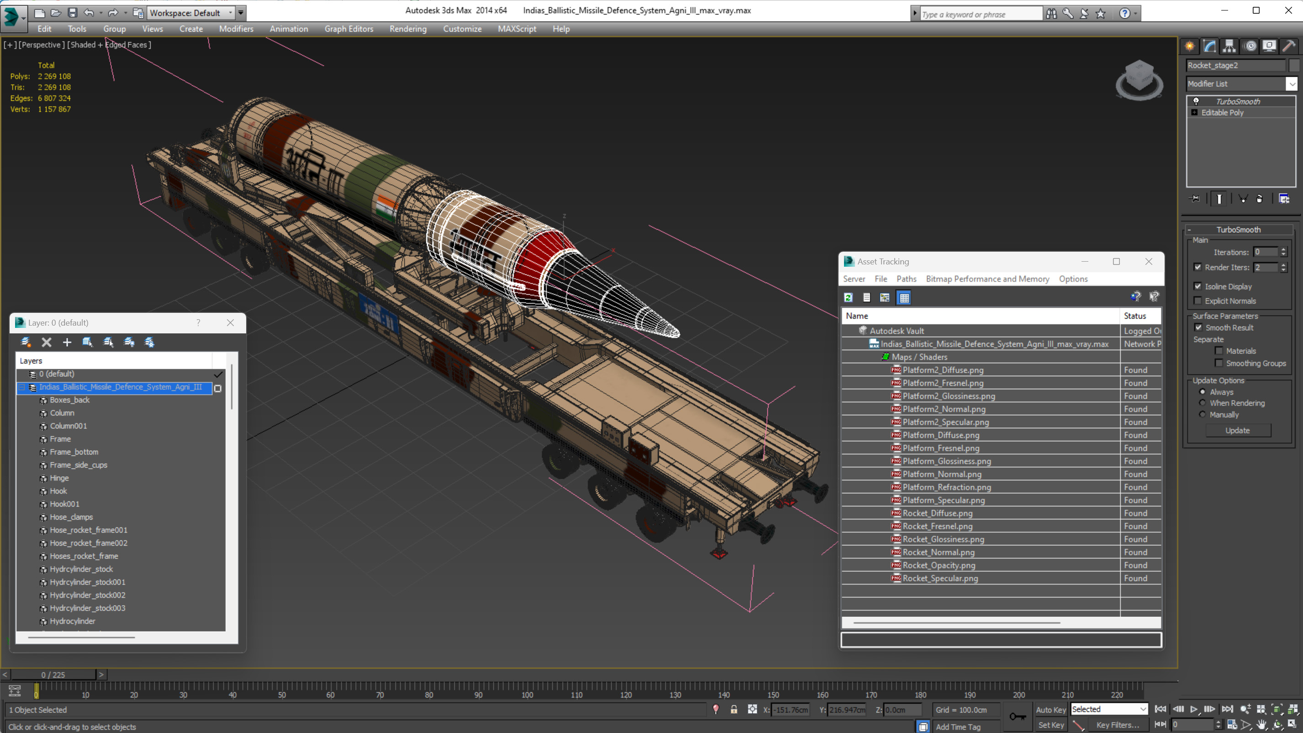Open the Graph Editors menu
Image resolution: width=1303 pixels, height=733 pixels.
[348, 29]
